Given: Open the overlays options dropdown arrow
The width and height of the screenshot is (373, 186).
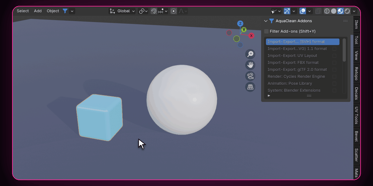Looking at the screenshot, I should (310, 11).
